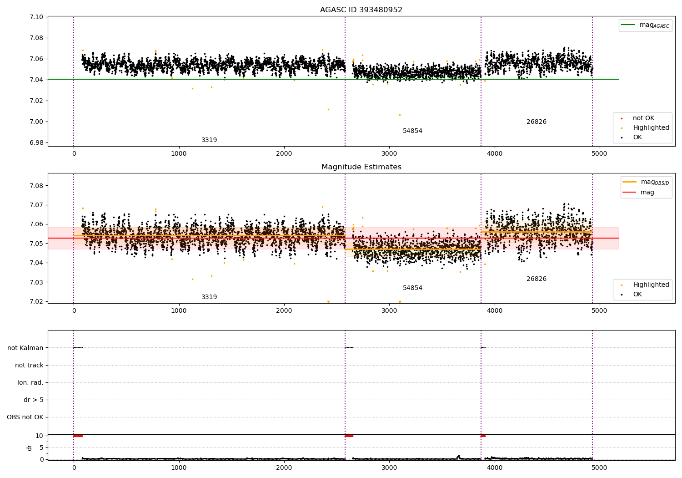Click the 'Magnitude Estimates' plot title

click(x=361, y=167)
